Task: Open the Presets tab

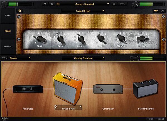Action: [8, 47]
